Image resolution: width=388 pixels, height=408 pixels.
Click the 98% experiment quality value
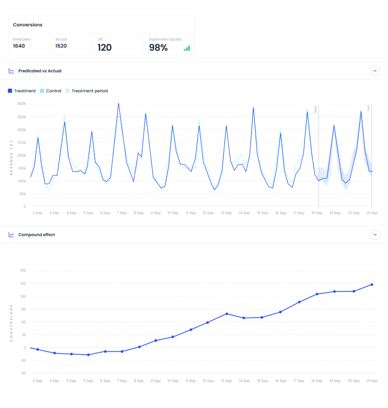coord(159,47)
